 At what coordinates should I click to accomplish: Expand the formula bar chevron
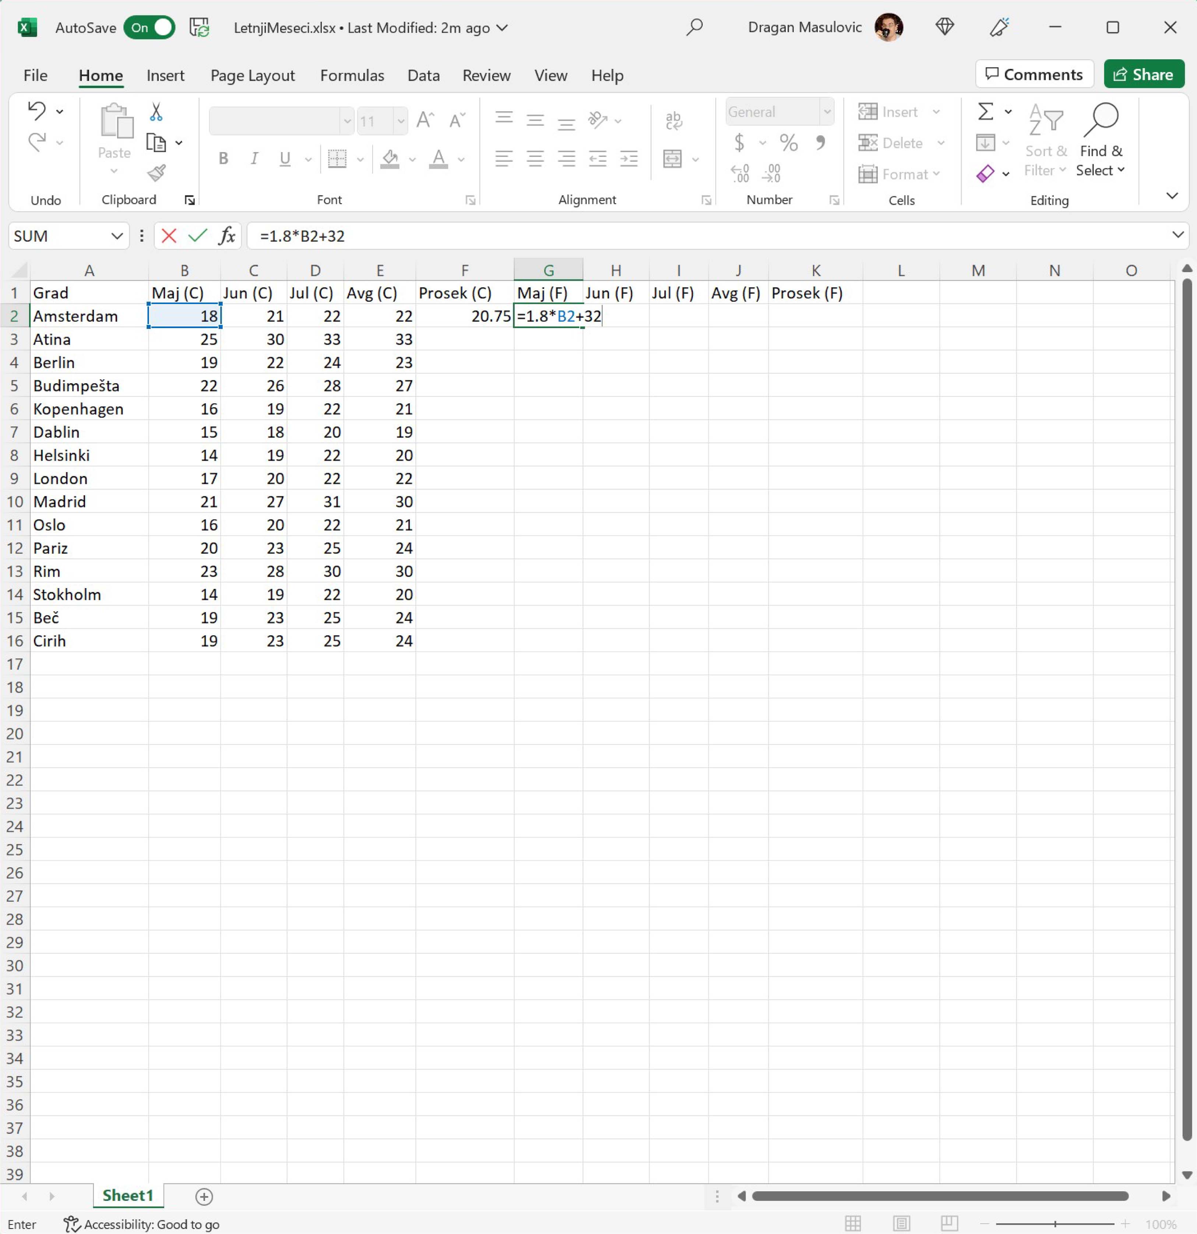point(1177,235)
